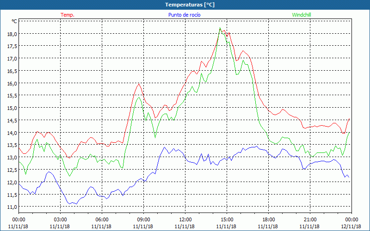Click the 21:00 time axis label
The image size is (370, 231).
(x=310, y=220)
